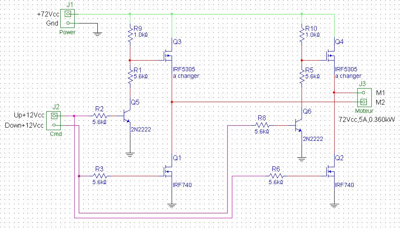This screenshot has height=229, width=401.
Task: Select resistor R6 feeding Q2 gate
Action: point(276,176)
